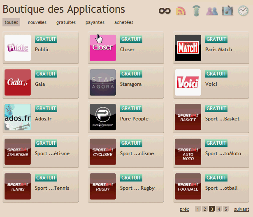Click the 'Boutique des Applications' heading
This screenshot has width=253, height=217.
(64, 9)
